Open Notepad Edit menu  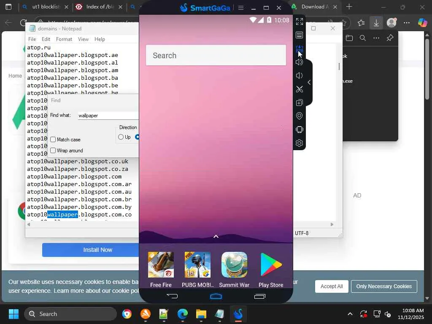[46, 39]
